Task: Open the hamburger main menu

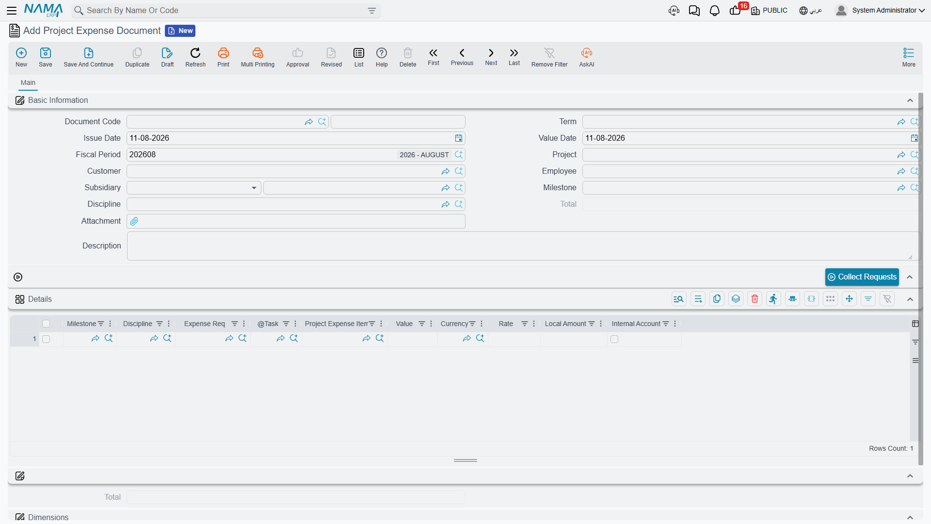Action: tap(12, 10)
